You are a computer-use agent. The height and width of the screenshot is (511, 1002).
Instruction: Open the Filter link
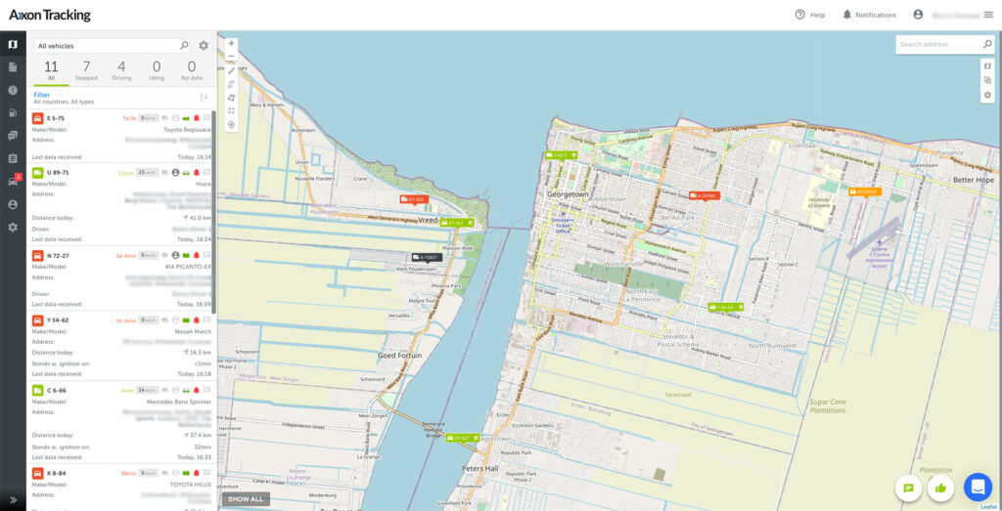click(x=41, y=95)
